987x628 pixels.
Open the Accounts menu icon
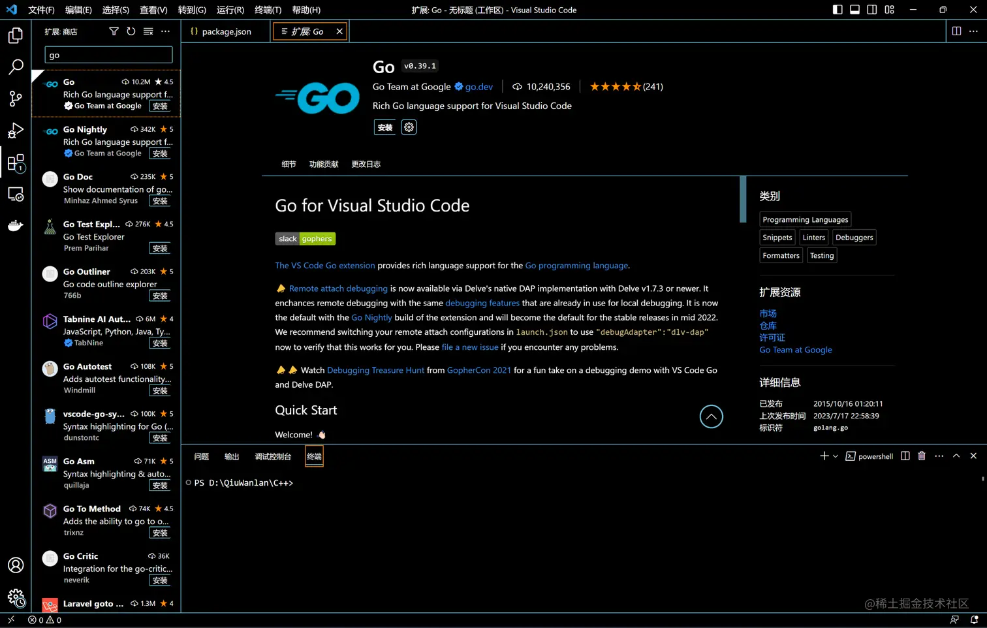tap(16, 565)
